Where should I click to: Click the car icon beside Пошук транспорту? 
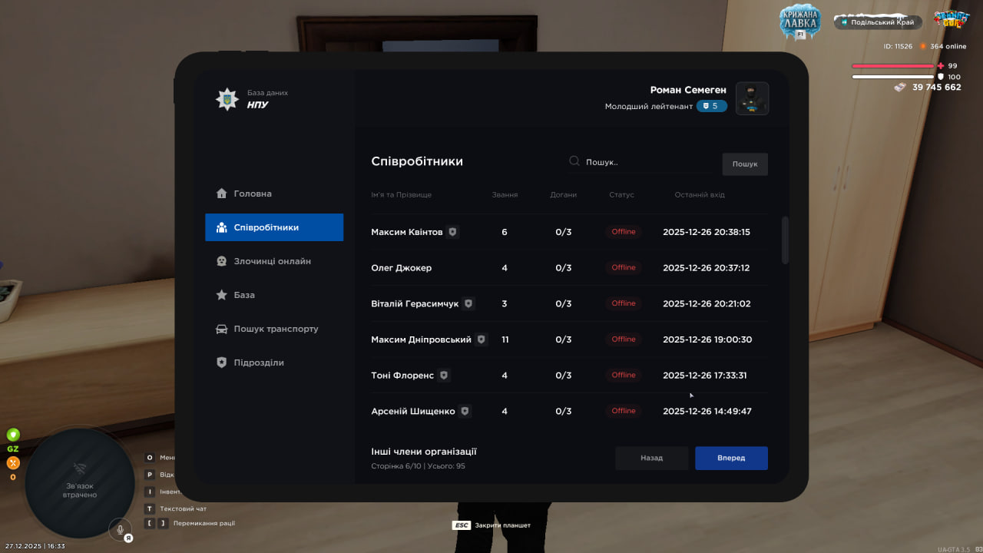tap(222, 329)
